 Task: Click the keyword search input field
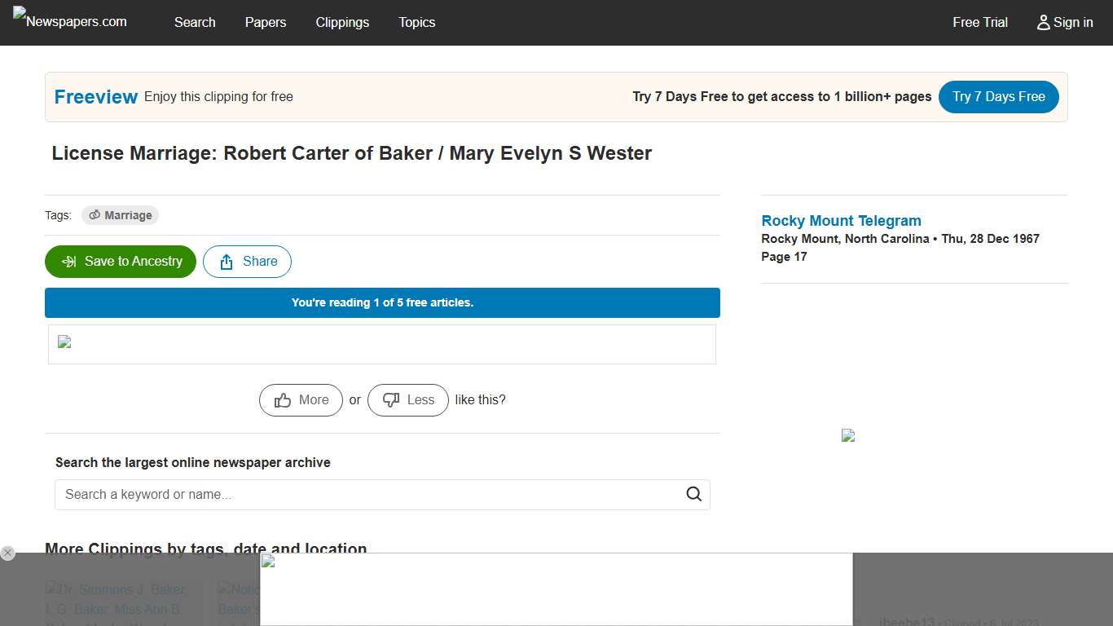click(x=326, y=494)
